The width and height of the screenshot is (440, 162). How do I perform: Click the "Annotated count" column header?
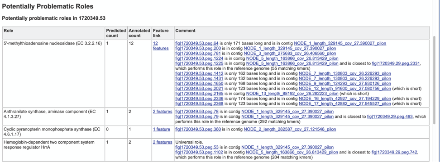pyautogui.click(x=139, y=33)
